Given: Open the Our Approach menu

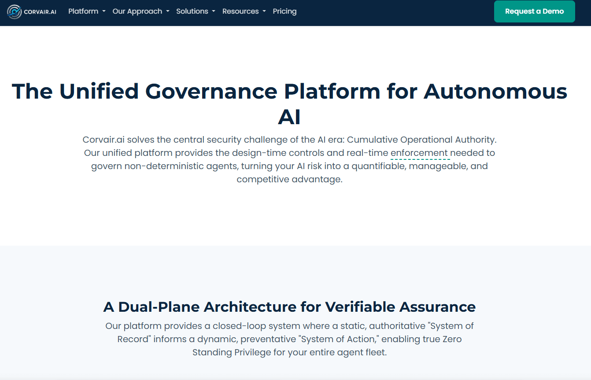Looking at the screenshot, I should 137,11.
